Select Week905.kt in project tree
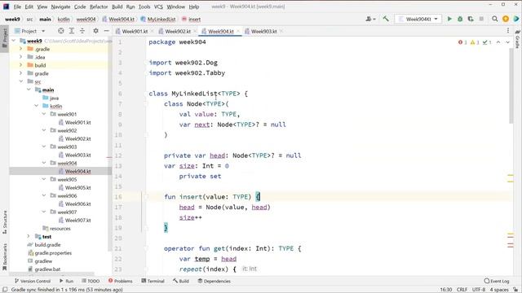This screenshot has height=293, width=522. (78, 187)
